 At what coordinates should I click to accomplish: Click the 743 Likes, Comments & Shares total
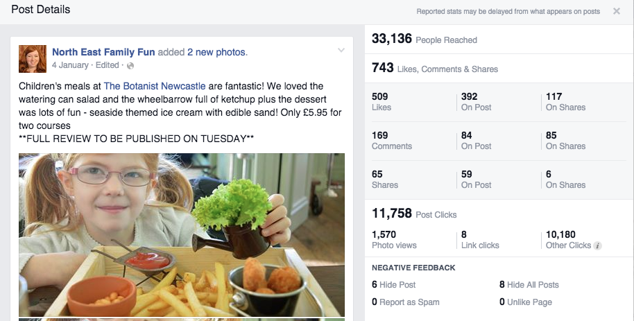click(383, 68)
